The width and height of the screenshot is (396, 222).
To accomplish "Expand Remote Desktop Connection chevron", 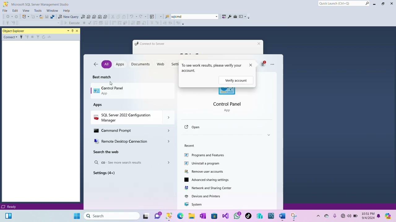I will pyautogui.click(x=169, y=141).
